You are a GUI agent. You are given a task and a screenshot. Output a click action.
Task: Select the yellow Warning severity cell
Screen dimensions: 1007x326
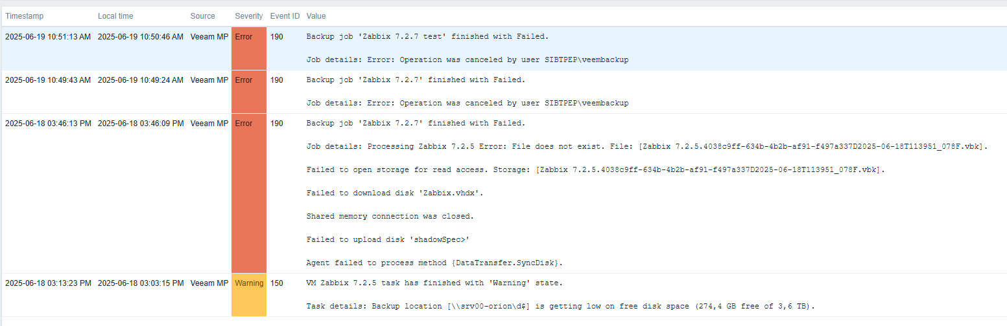[249, 294]
